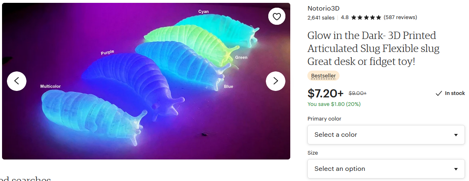
Task: Click the crossed-out $9.00+ original price
Action: [357, 93]
